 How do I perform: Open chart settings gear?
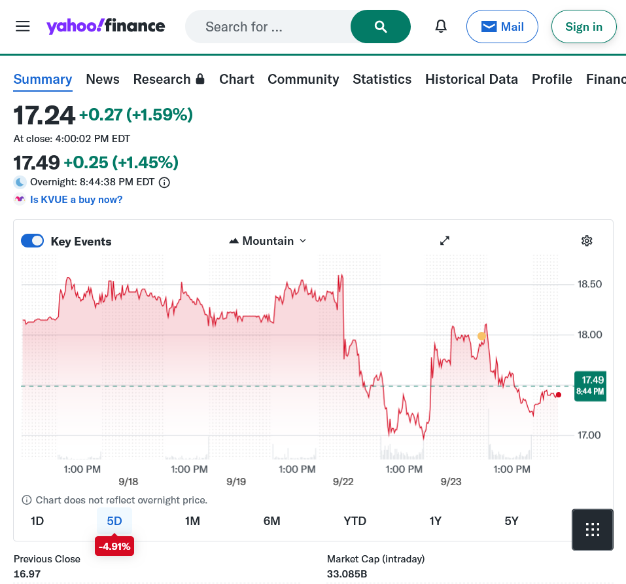coord(587,241)
